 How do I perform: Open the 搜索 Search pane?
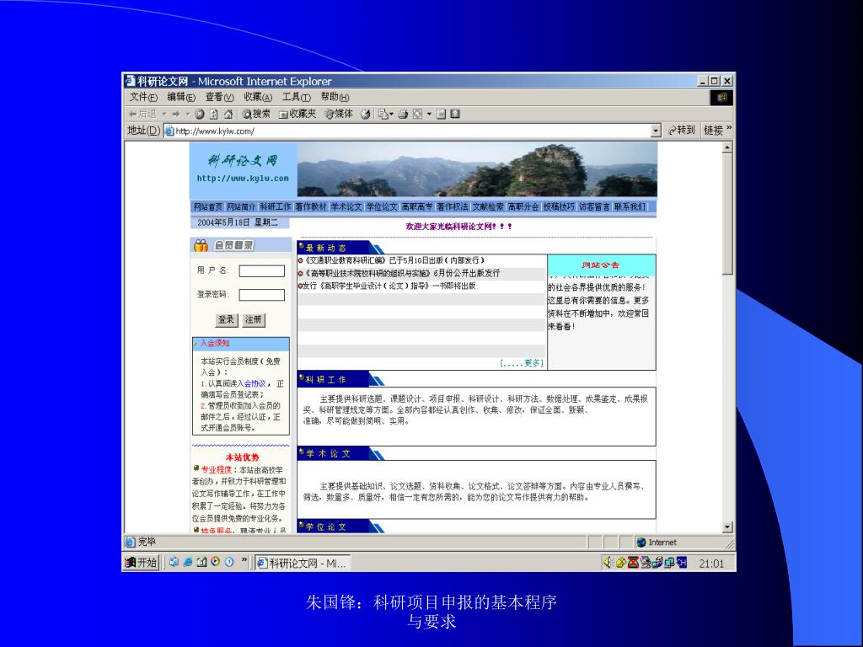click(256, 114)
